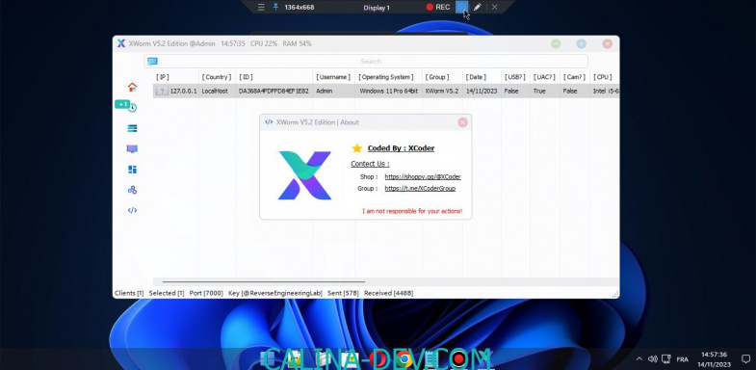Sort by the [ USB? ] column header
This screenshot has height=370, width=756.
point(515,77)
